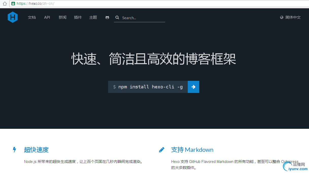The height and width of the screenshot is (173, 309).
Task: Click the Node.js speed description paragraph
Action: coord(84,162)
